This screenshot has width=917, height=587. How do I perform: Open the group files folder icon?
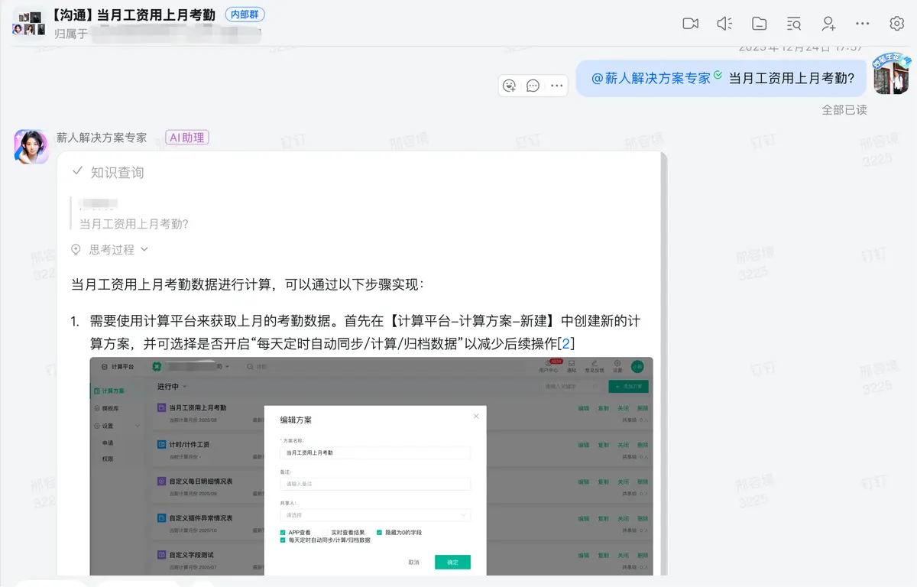[x=759, y=24]
